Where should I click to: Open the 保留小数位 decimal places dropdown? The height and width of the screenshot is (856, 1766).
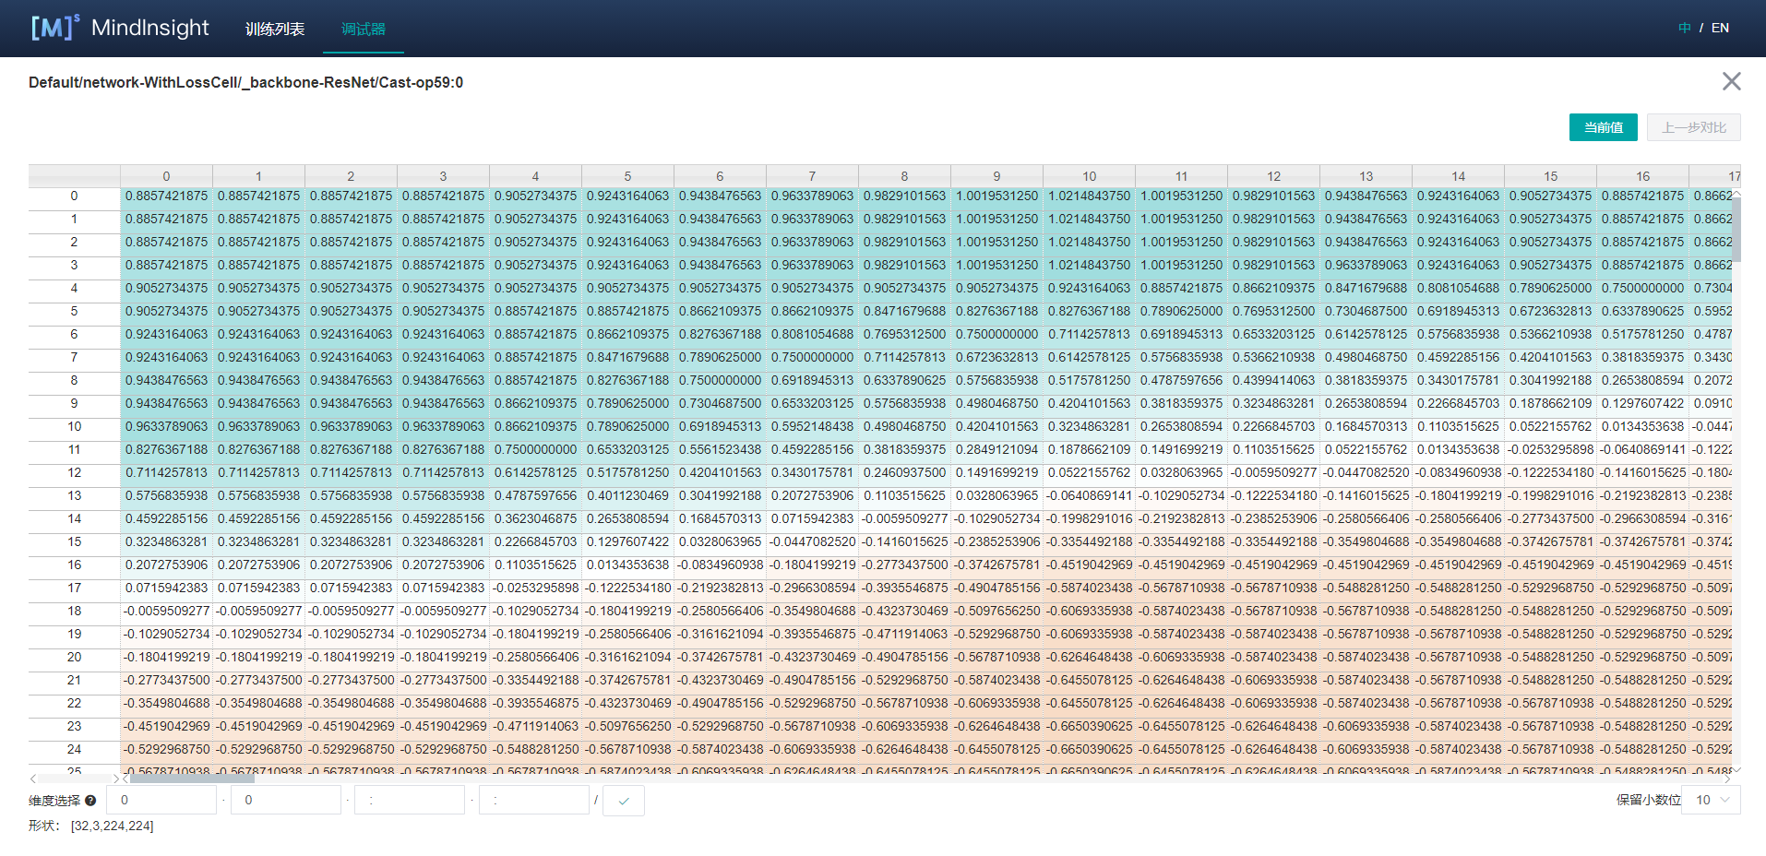point(1713,800)
